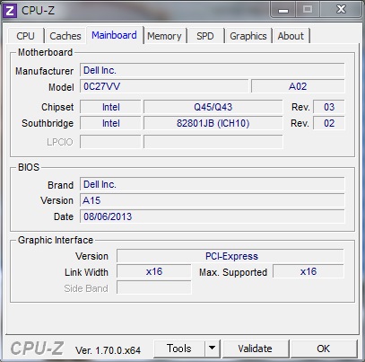Click the Tools button

179,349
